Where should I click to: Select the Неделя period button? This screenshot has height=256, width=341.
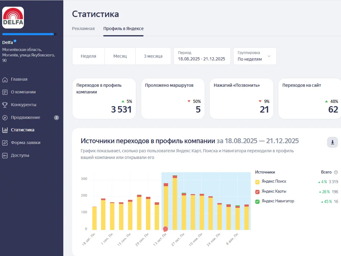tap(88, 56)
